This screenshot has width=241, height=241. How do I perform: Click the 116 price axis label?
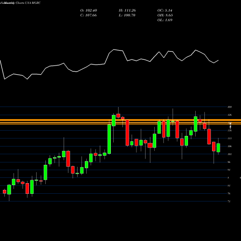coord(229,131)
